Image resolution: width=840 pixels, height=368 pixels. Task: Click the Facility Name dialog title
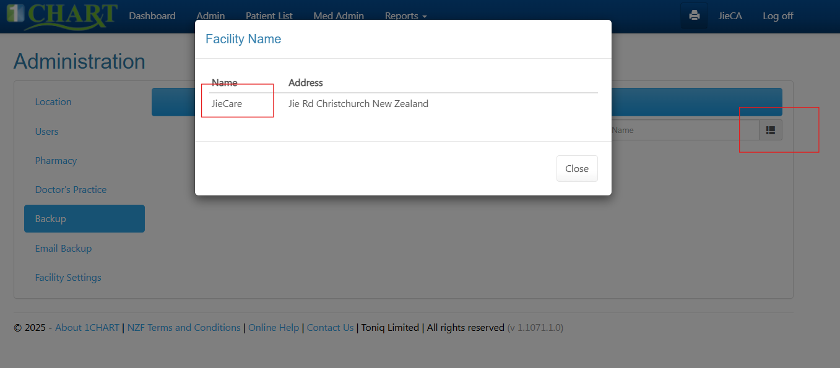pos(243,39)
